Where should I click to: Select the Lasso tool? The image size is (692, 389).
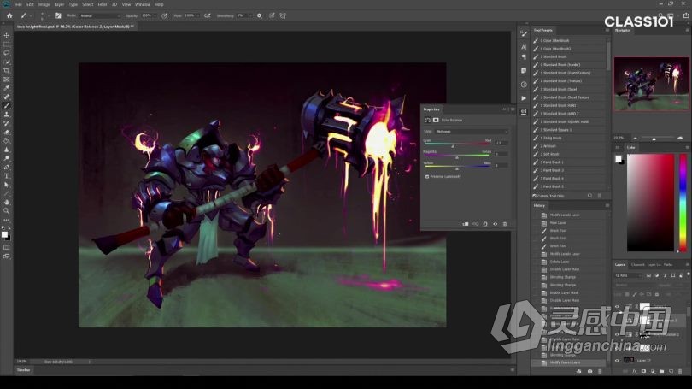click(x=6, y=53)
